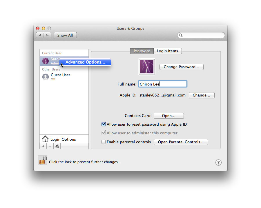Click the remove user minus button
This screenshot has height=208, width=261.
[x=50, y=146]
